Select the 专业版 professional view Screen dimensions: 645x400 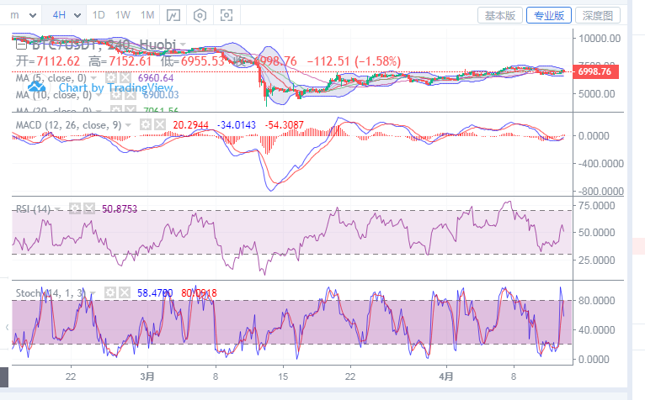[549, 16]
